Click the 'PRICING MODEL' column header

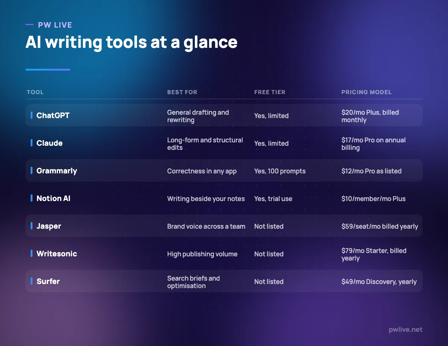[x=367, y=92]
